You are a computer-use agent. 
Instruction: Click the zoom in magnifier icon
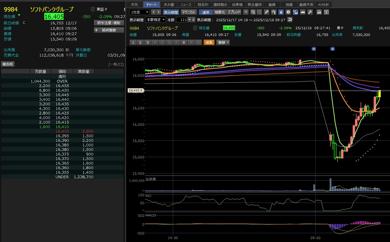253,12
